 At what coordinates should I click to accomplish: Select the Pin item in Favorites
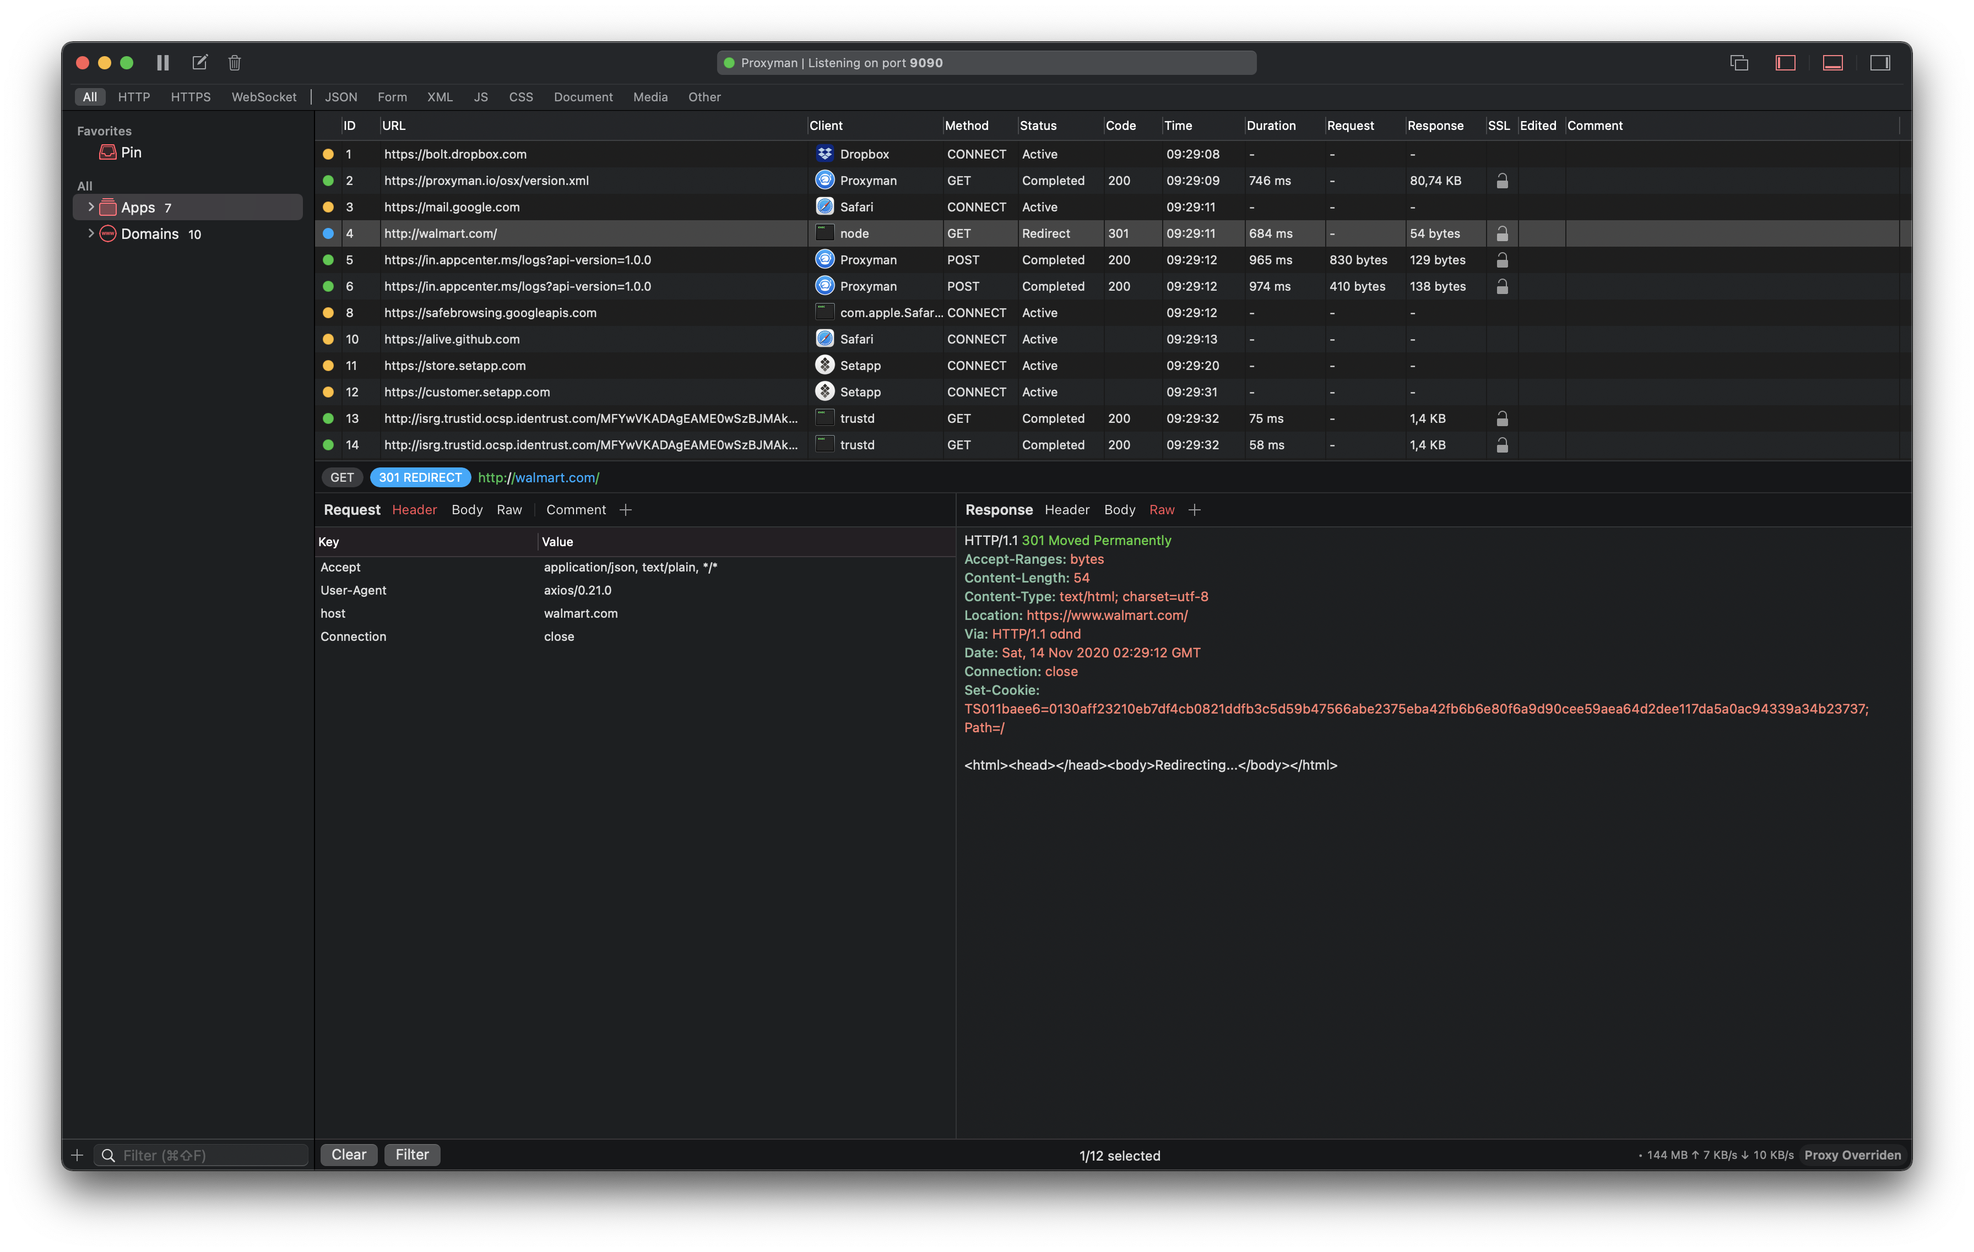(131, 153)
